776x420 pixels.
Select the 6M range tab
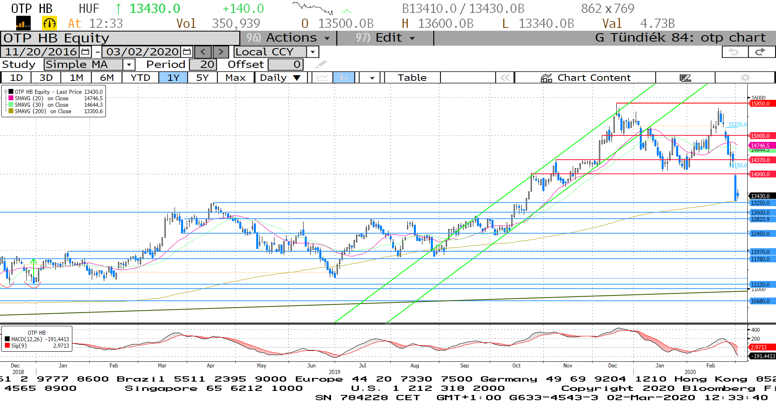coord(107,78)
